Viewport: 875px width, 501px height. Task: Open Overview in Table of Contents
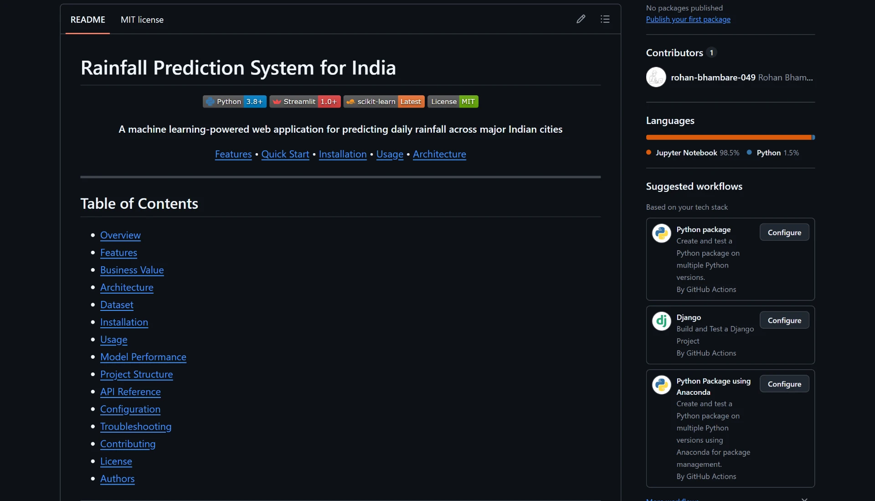coord(120,235)
